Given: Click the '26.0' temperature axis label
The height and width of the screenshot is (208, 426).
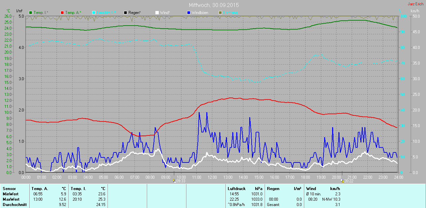Looking at the screenshot, I should coord(8,16).
